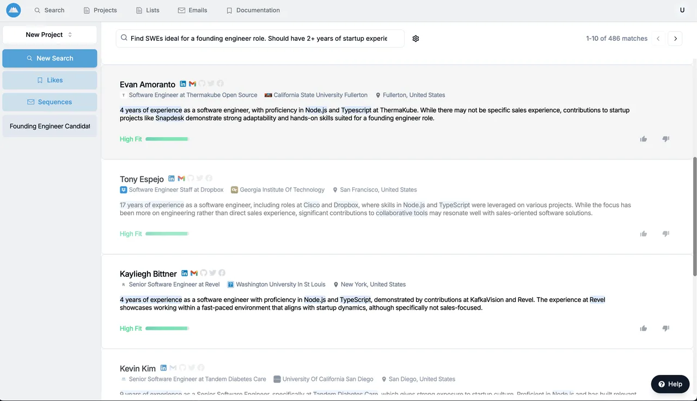697x401 pixels.
Task: Open search settings gear icon
Action: [416, 39]
